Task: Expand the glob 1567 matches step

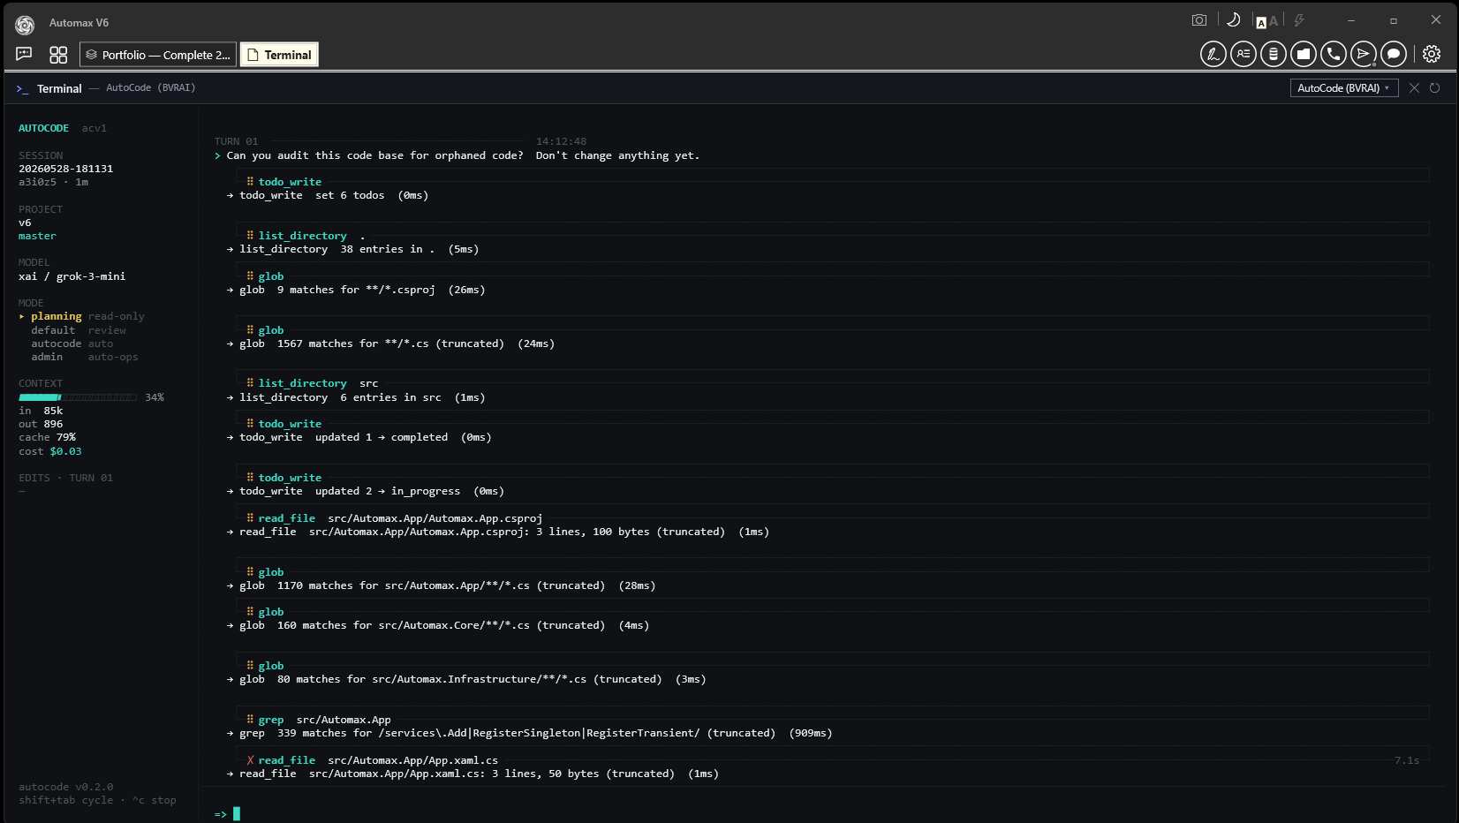Action: coord(833,330)
